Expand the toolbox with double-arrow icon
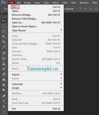This screenshot has height=115, width=99. click(2, 14)
